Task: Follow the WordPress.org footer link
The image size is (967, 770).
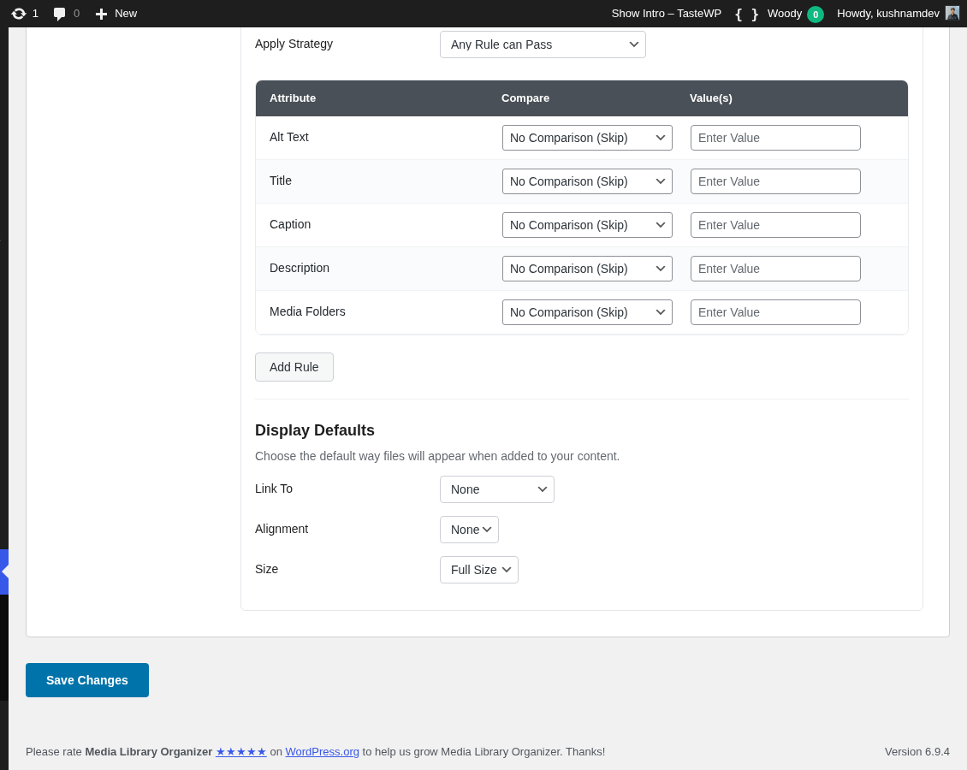Action: coord(322,752)
